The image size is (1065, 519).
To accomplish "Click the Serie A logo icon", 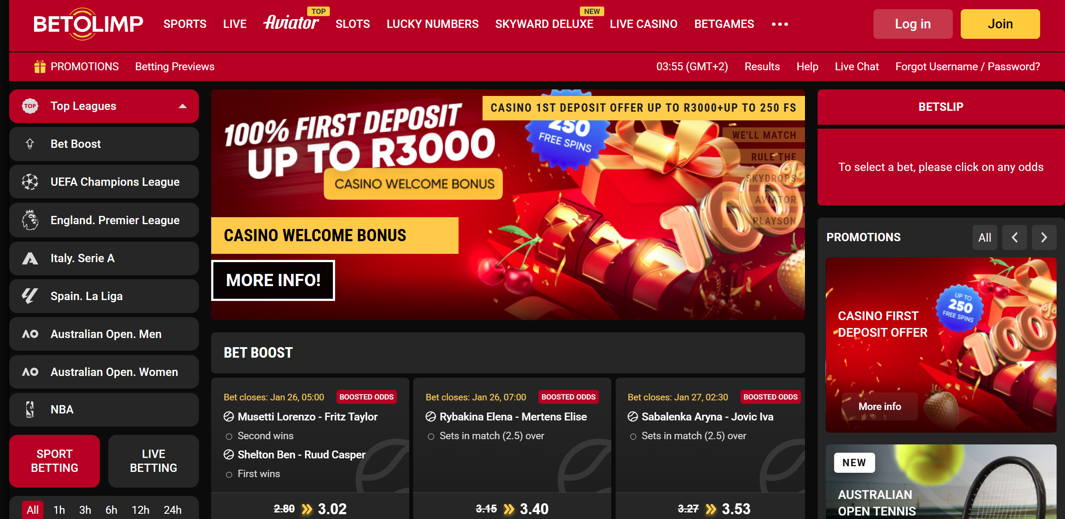I will click(x=30, y=258).
